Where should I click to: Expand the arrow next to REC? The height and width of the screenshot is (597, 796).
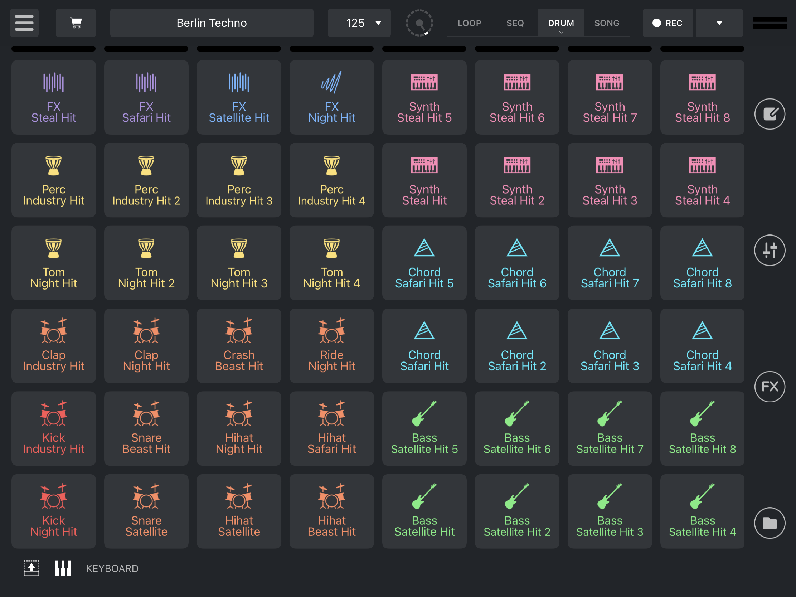tap(719, 23)
